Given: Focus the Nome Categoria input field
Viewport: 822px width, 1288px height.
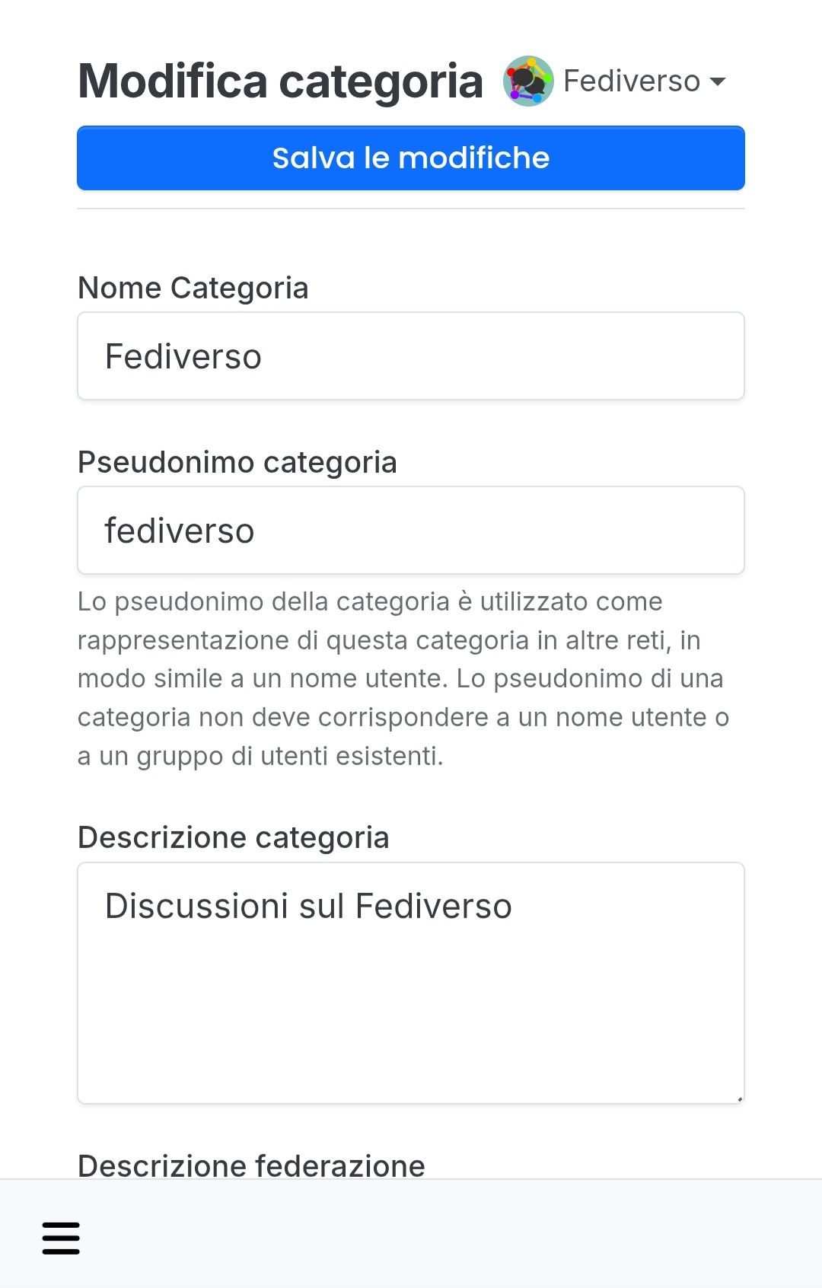Looking at the screenshot, I should pyautogui.click(x=411, y=355).
